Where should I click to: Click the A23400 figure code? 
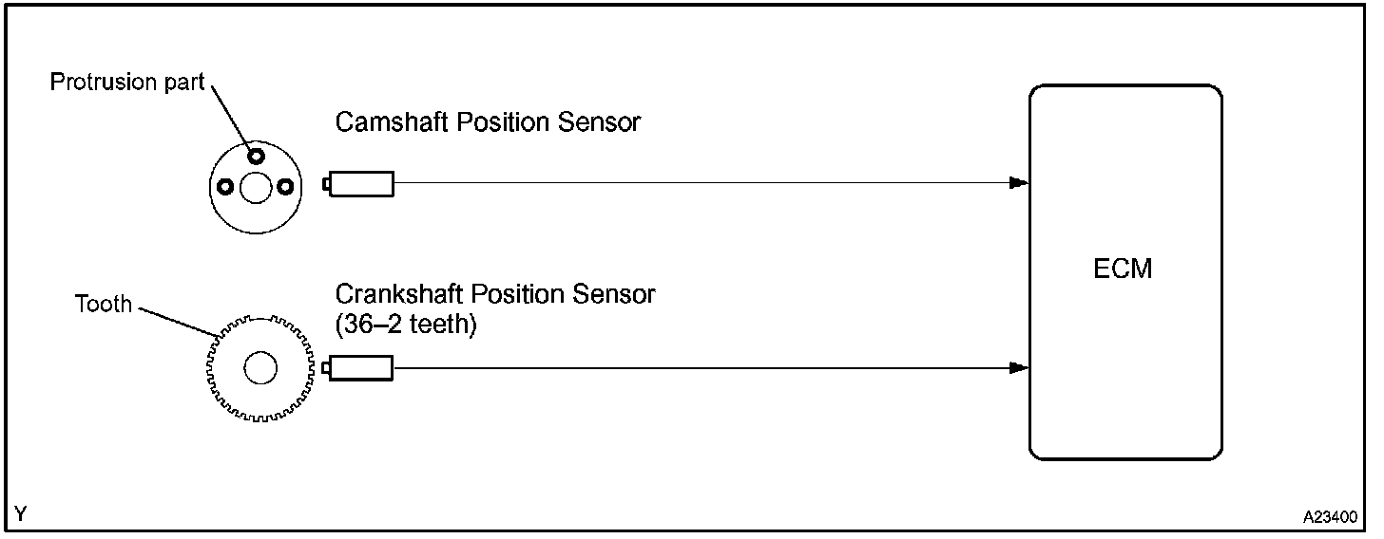pos(1331,518)
